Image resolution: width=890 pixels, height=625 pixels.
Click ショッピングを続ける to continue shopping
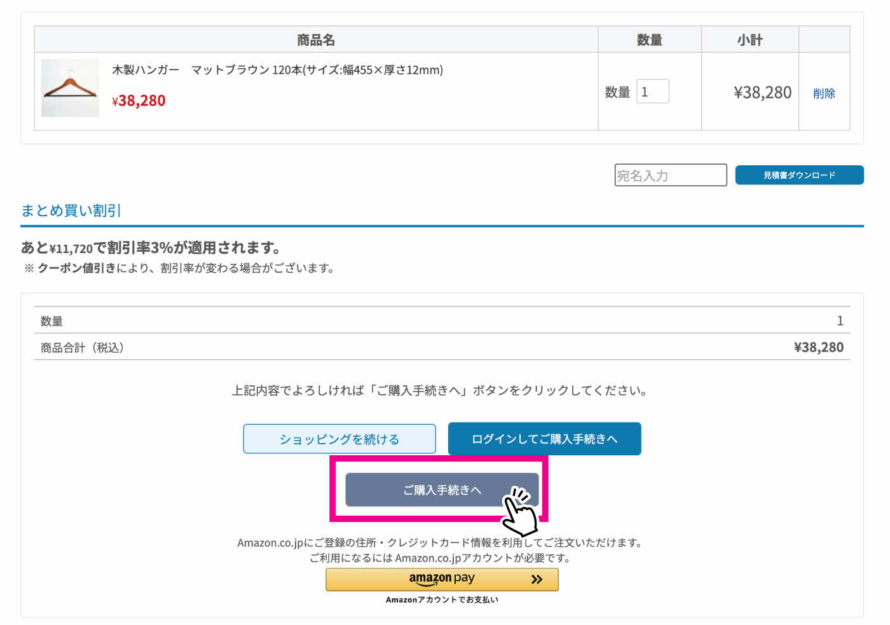tap(339, 439)
